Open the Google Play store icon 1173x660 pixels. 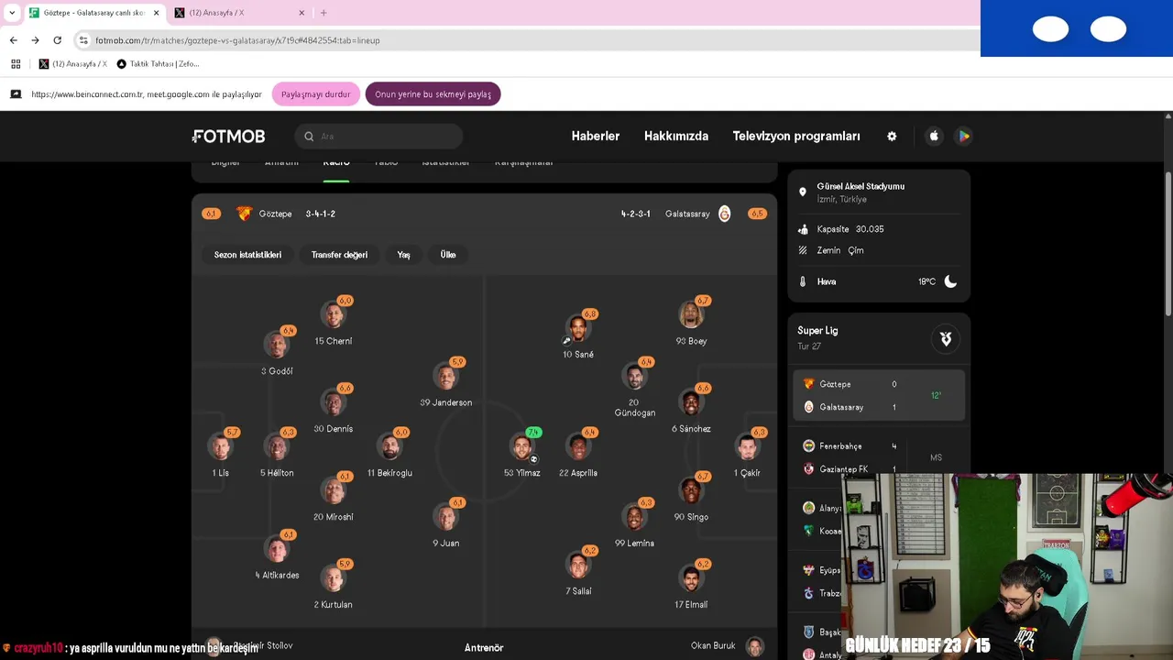coord(963,136)
